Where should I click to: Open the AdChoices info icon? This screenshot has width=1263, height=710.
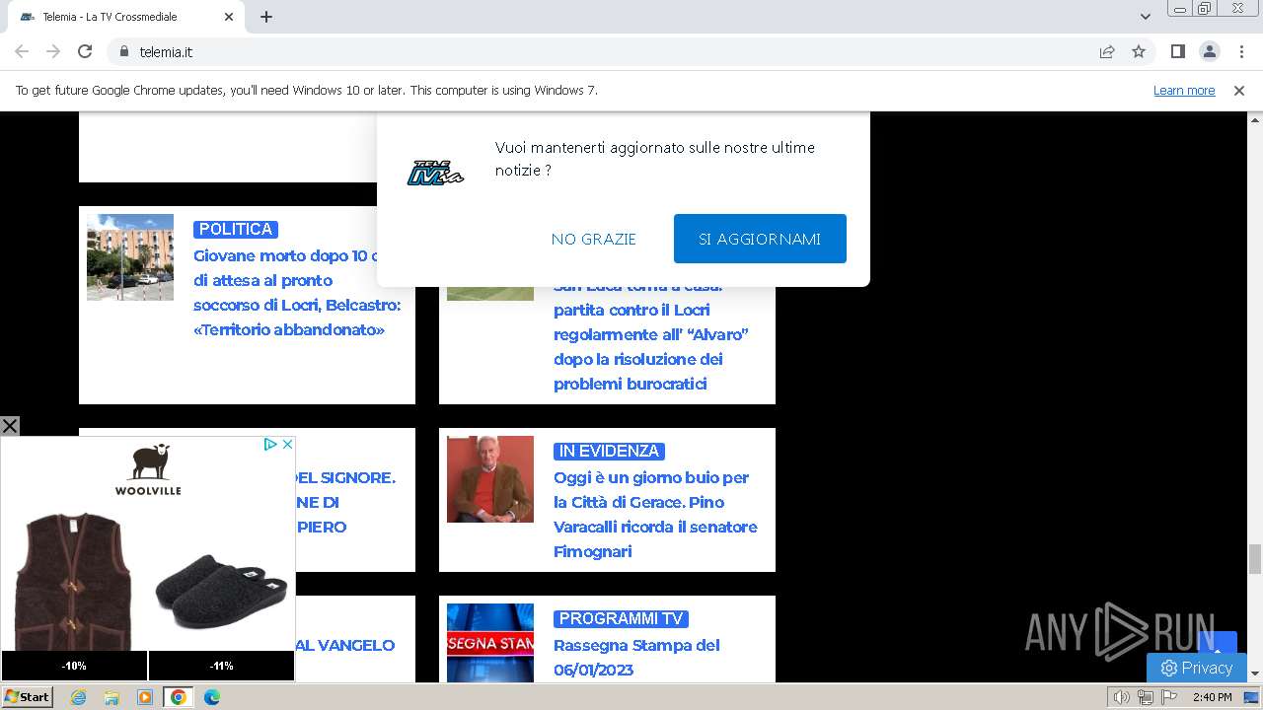[270, 445]
